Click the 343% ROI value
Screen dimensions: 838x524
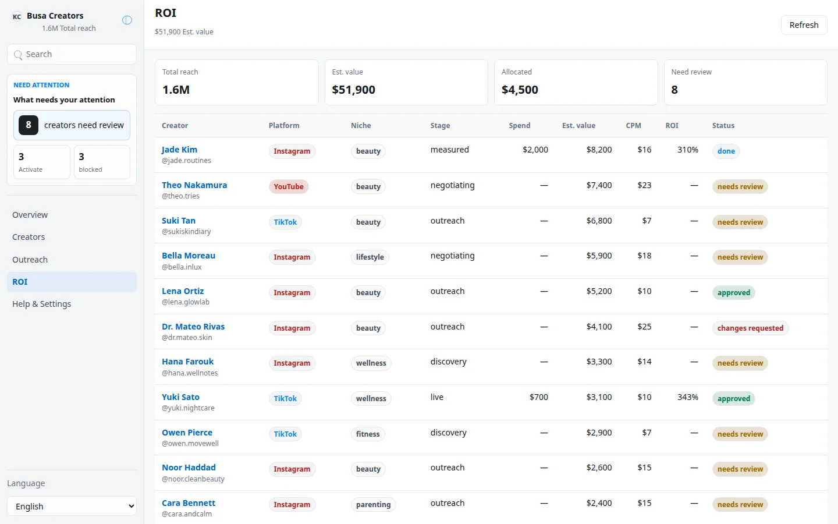point(687,397)
